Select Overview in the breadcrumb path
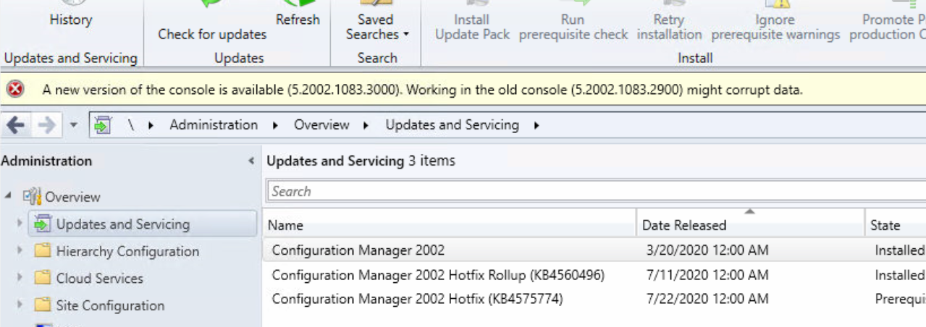The width and height of the screenshot is (926, 327). point(321,125)
